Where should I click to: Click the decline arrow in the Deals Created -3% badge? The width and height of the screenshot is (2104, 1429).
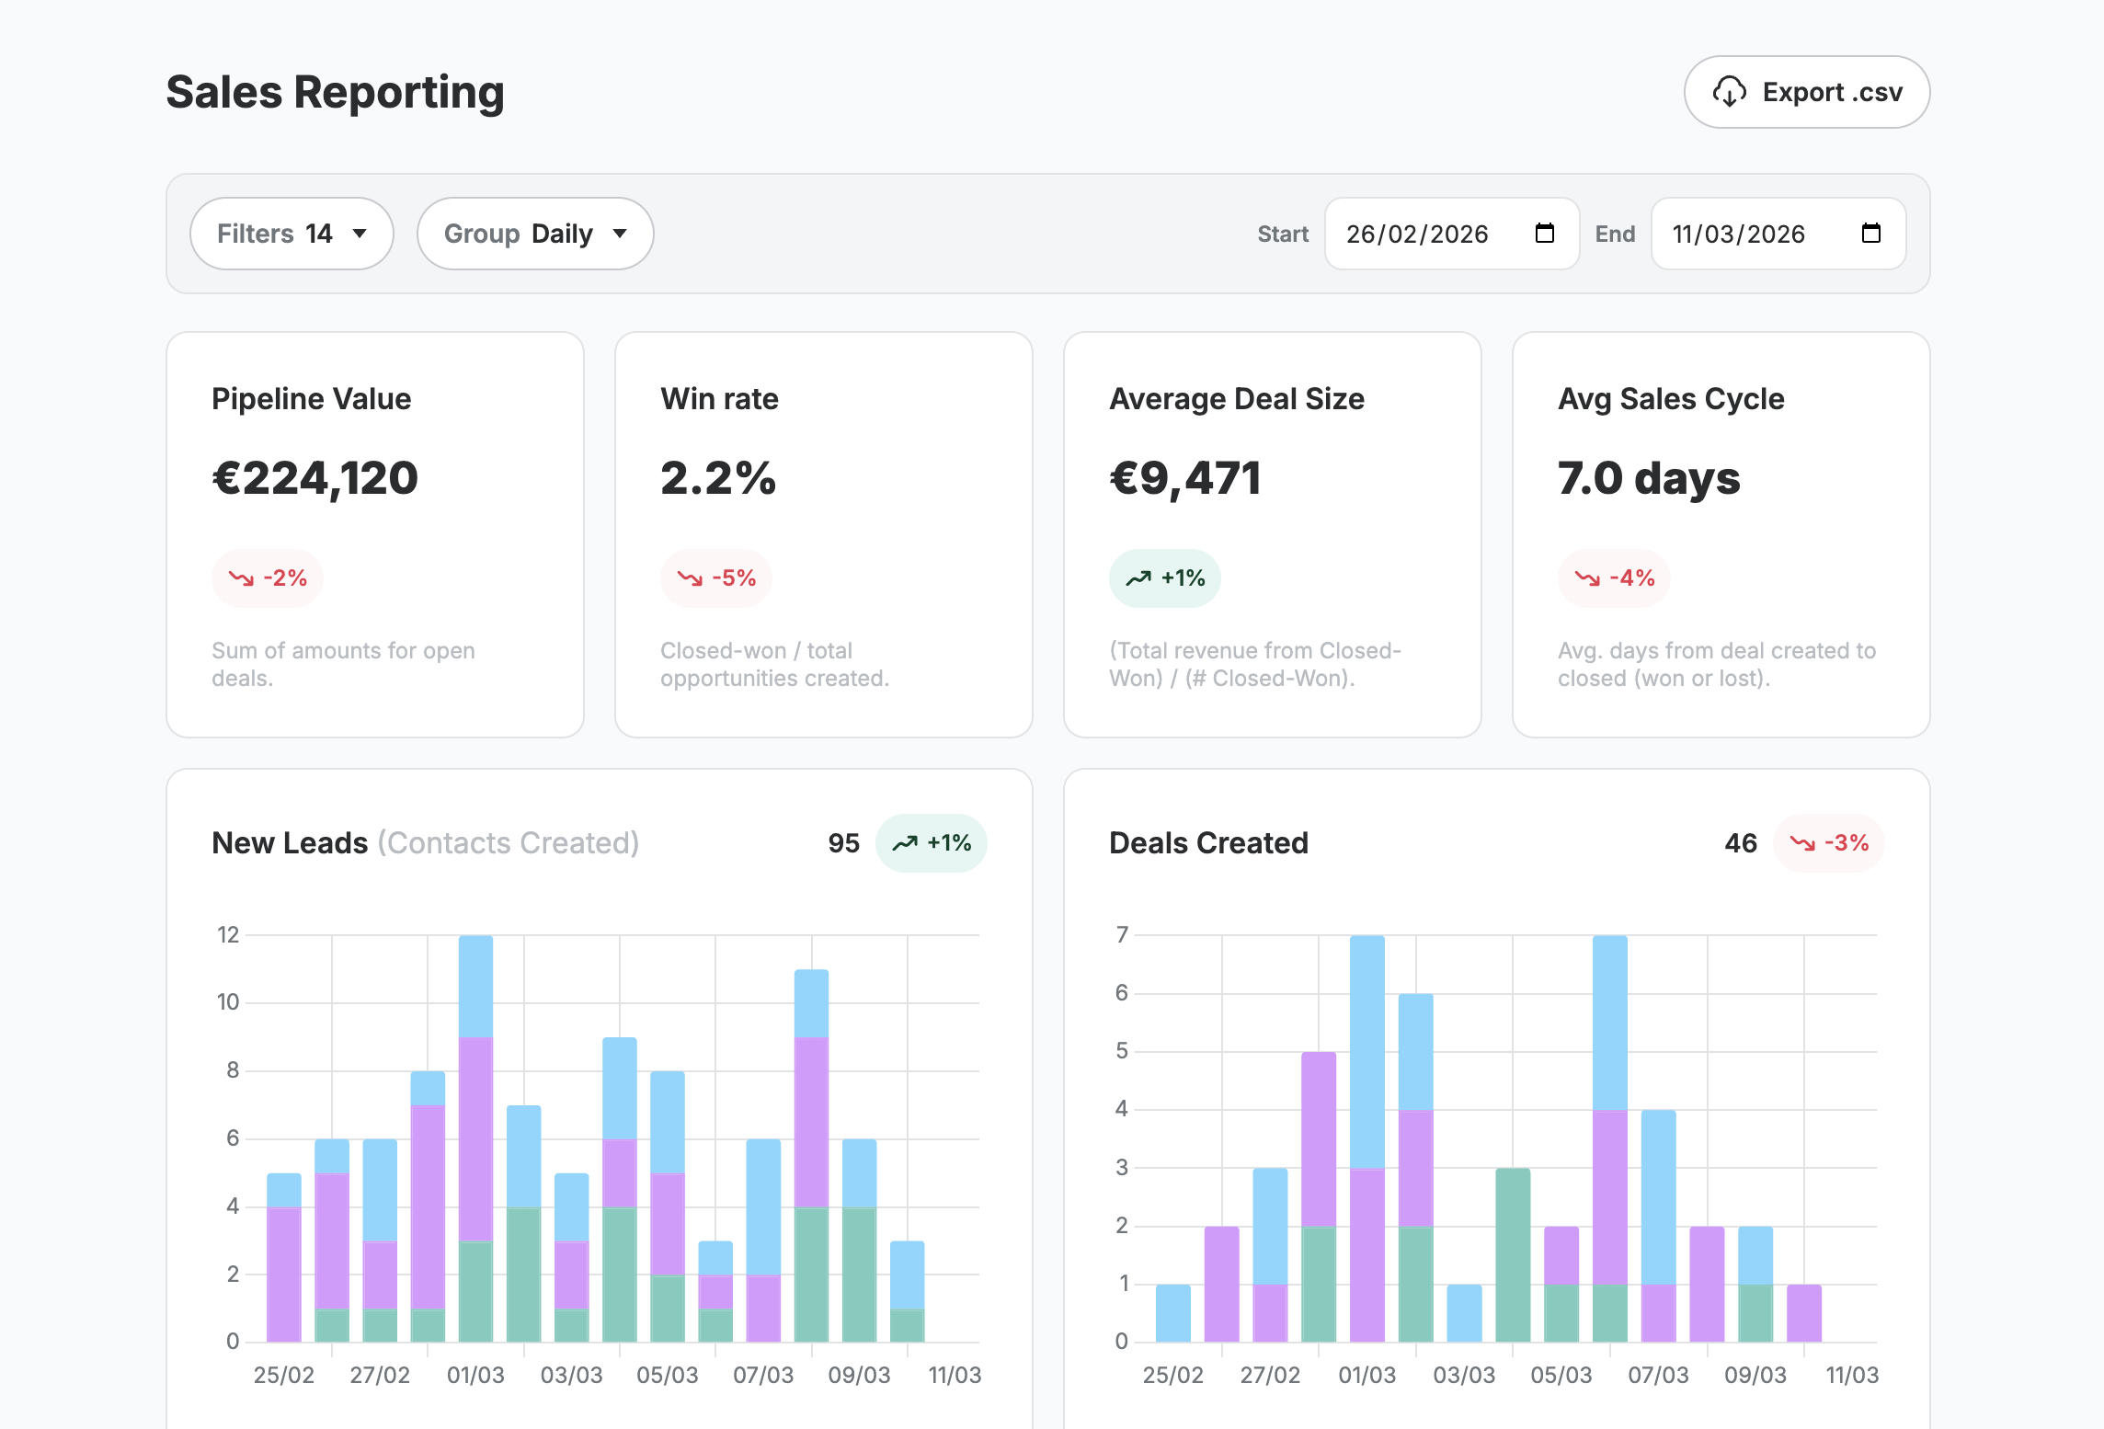point(1801,842)
